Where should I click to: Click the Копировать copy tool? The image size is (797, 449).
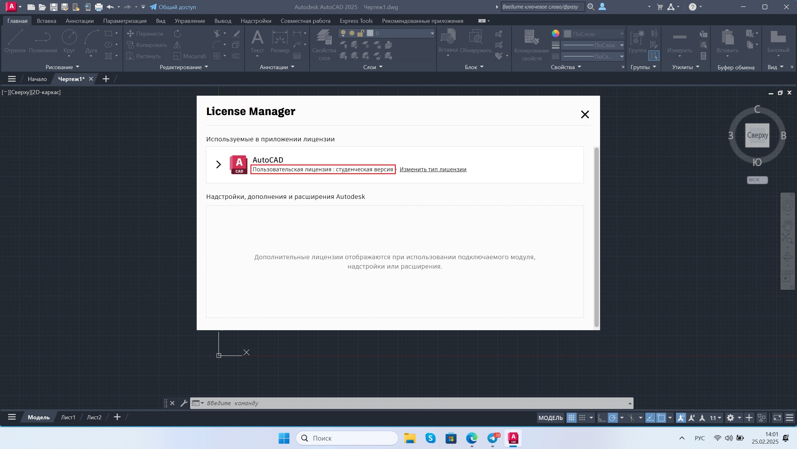pos(147,45)
